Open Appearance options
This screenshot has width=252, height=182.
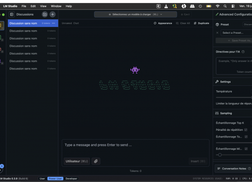click(x=163, y=23)
